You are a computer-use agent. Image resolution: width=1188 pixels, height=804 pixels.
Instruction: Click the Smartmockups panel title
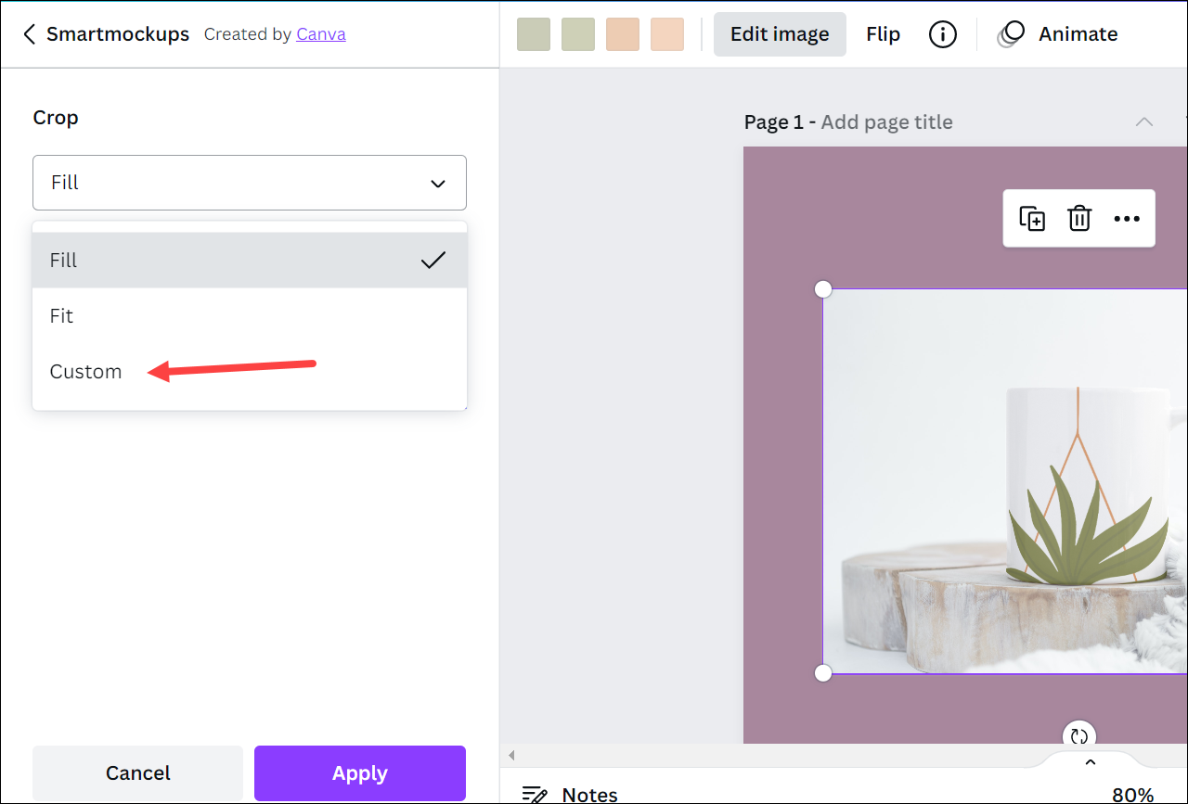(118, 34)
